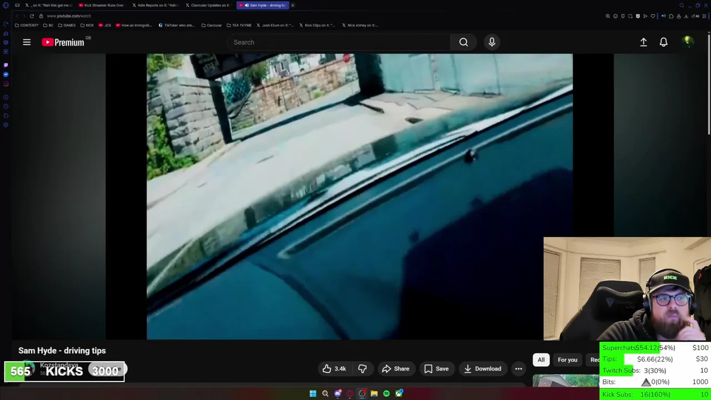Open File Explorer from the taskbar

pyautogui.click(x=374, y=393)
